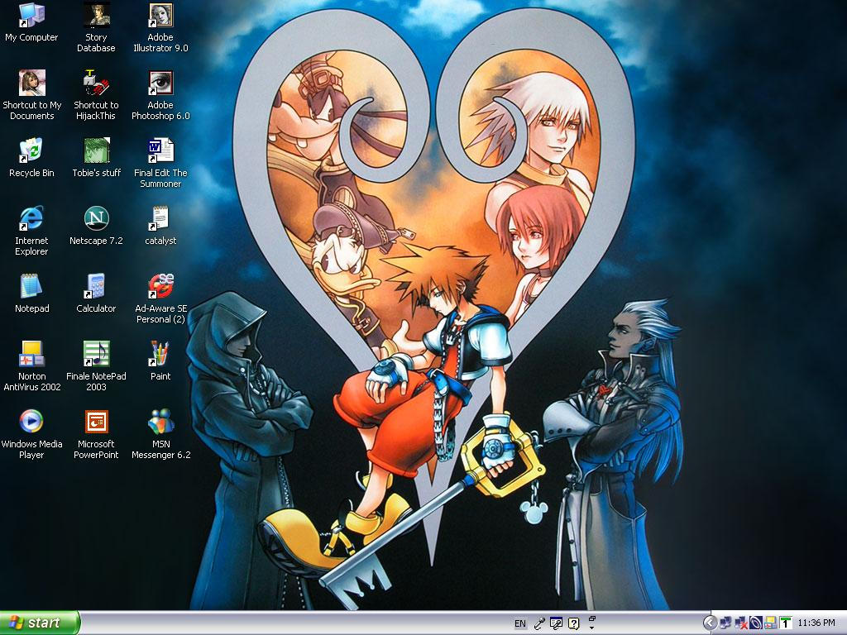This screenshot has width=847, height=635.
Task: Click the 11:36 PM system clock
Action: pyautogui.click(x=816, y=623)
